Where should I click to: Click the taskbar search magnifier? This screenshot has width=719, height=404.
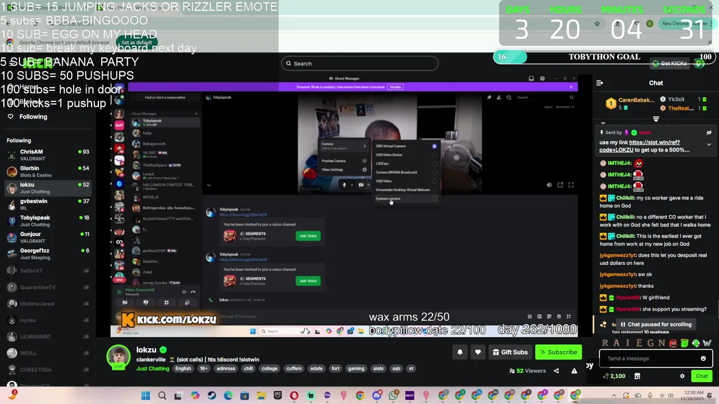(x=162, y=396)
